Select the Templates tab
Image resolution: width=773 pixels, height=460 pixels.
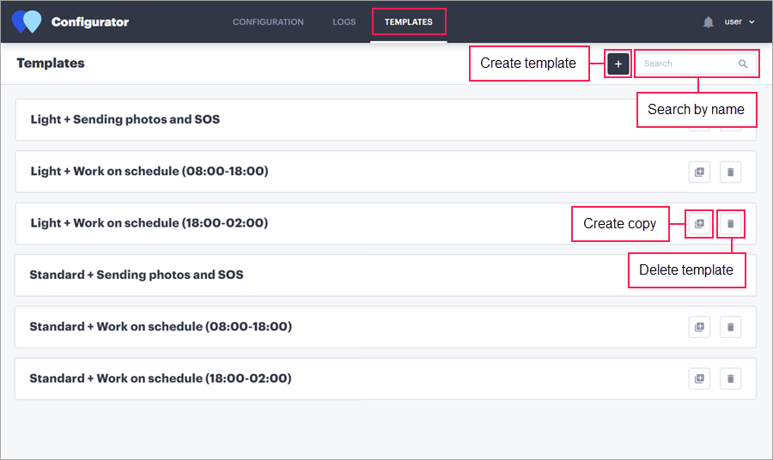409,22
